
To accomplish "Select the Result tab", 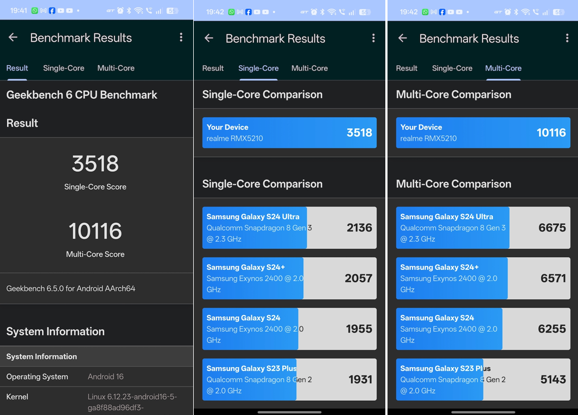I will point(17,68).
